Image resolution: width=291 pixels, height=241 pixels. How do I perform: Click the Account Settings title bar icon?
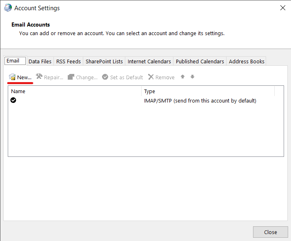click(8, 8)
